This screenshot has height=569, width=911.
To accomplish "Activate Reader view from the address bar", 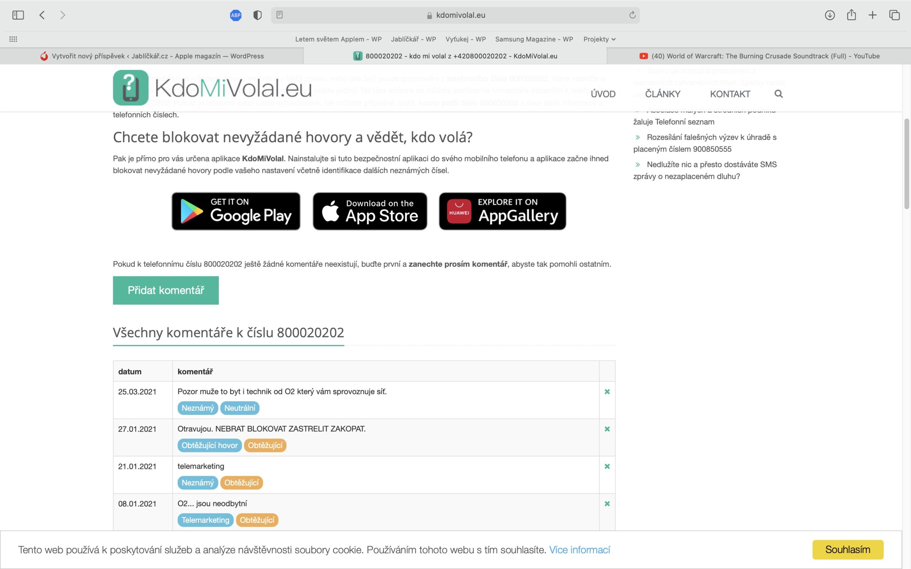I will click(279, 15).
